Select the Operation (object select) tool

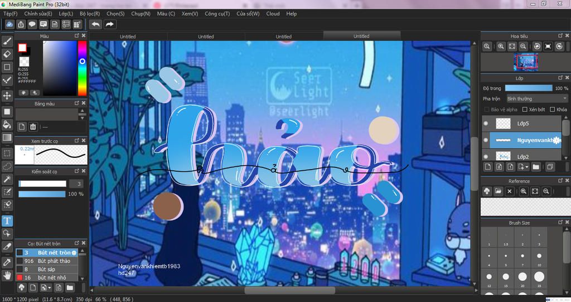pyautogui.click(x=7, y=234)
